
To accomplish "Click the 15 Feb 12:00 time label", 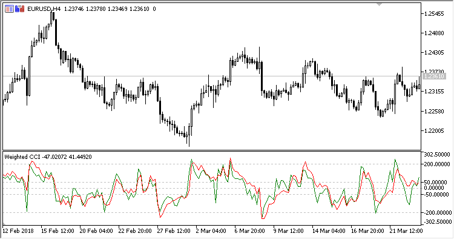I will click(58, 231).
